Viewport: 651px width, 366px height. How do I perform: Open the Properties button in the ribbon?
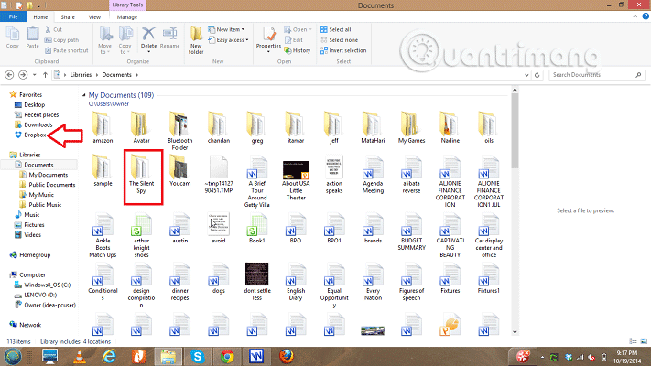point(268,38)
